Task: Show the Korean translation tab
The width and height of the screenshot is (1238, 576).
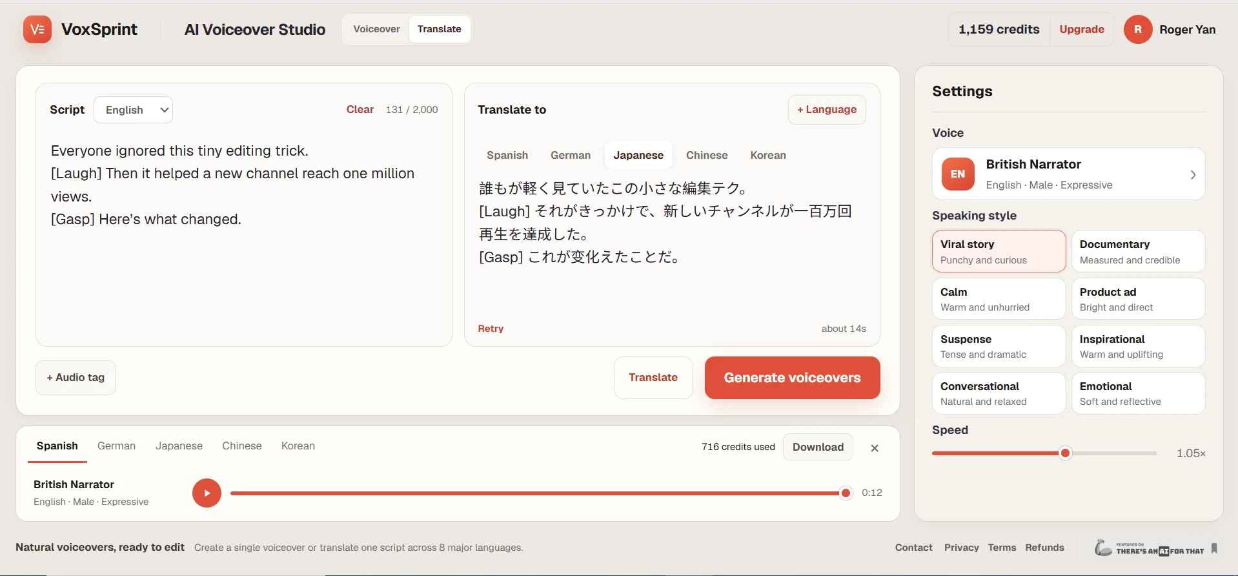Action: [x=768, y=155]
